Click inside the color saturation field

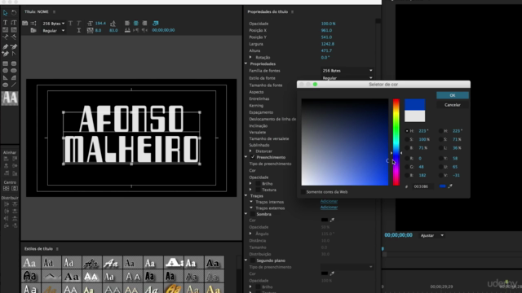tap(345, 142)
